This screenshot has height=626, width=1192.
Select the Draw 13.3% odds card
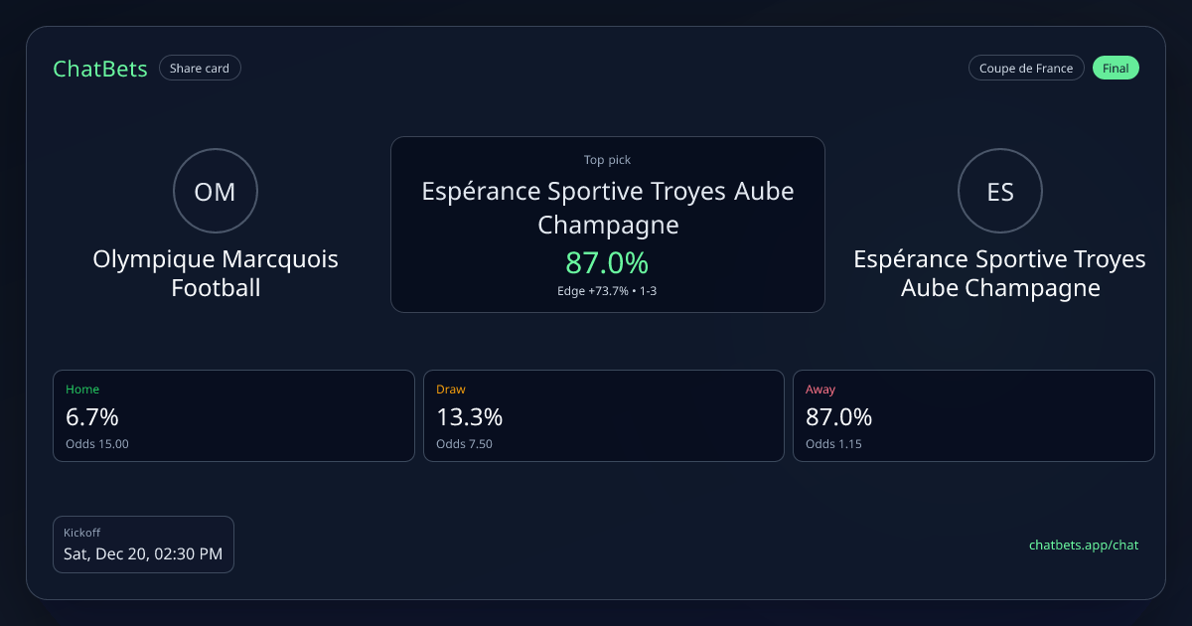[603, 415]
